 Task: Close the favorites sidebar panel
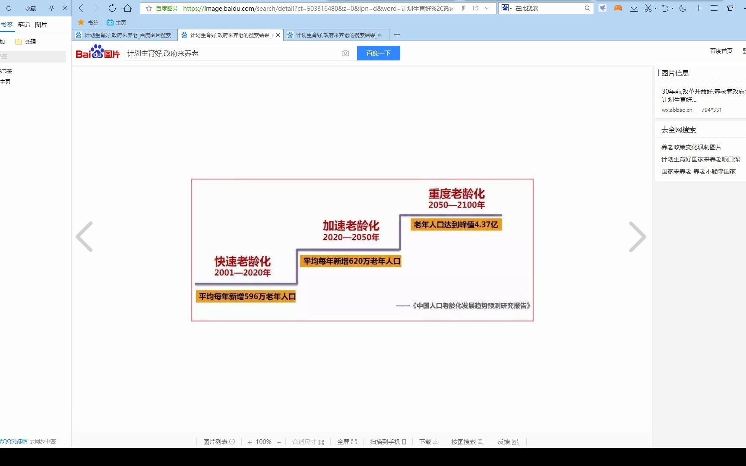(65, 8)
